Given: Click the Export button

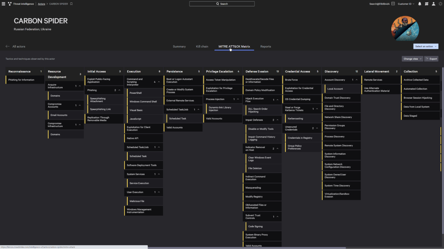Looking at the screenshot, I should pyautogui.click(x=431, y=59).
